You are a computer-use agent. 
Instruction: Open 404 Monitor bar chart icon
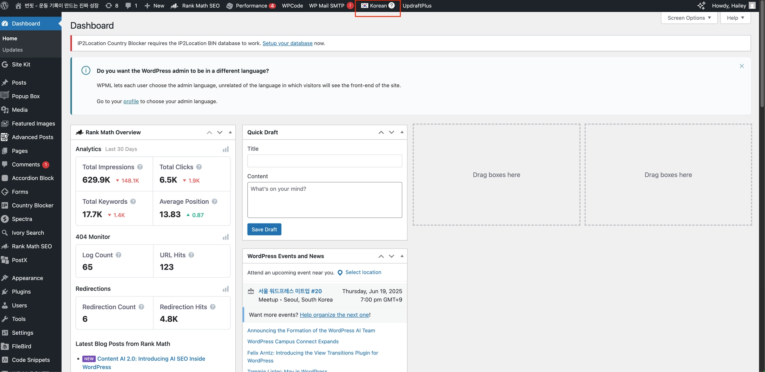tap(226, 237)
